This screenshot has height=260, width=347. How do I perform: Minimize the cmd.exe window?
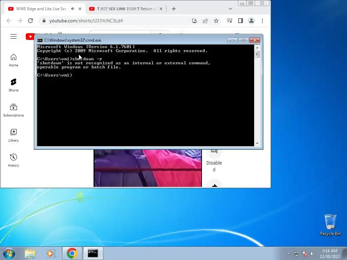point(232,40)
